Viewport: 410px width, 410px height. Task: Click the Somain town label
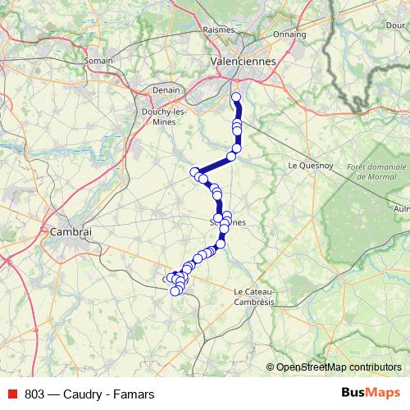click(x=98, y=61)
